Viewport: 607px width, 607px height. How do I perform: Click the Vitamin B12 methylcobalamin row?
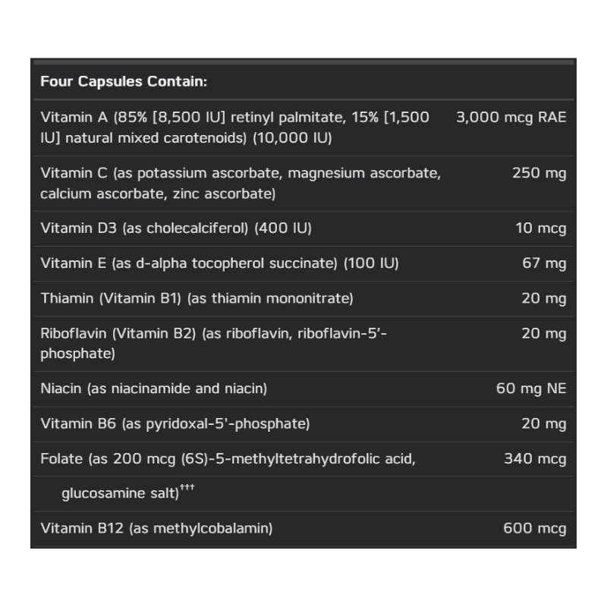pyautogui.click(x=156, y=528)
